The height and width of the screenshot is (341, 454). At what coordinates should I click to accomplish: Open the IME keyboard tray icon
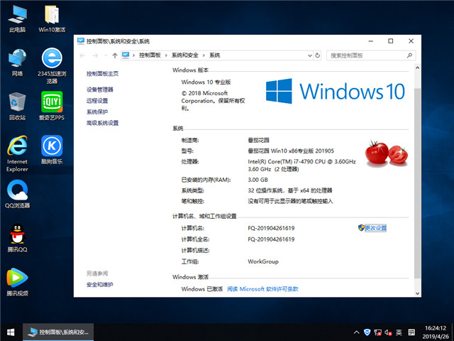411,332
